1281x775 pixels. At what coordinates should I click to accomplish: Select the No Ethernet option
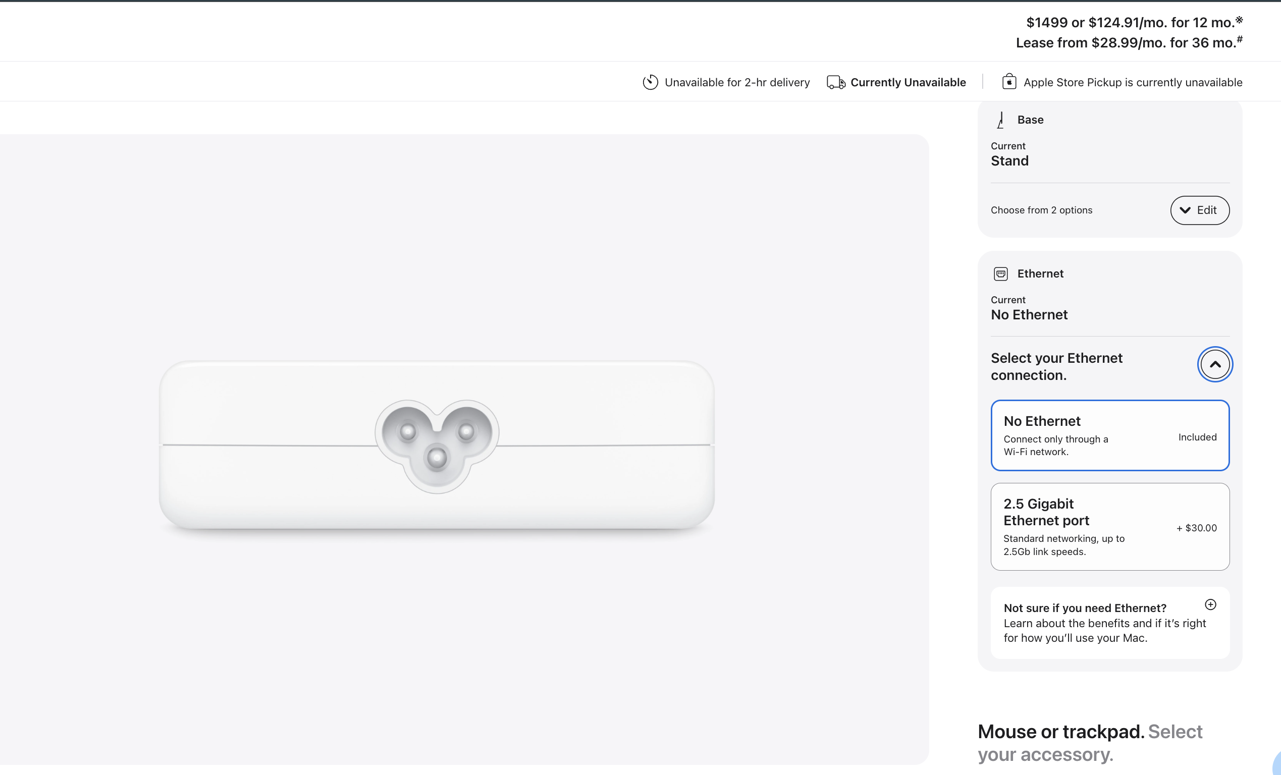tap(1110, 435)
